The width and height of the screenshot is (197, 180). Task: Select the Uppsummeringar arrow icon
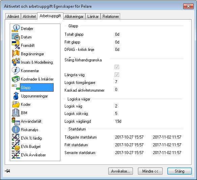point(16,96)
